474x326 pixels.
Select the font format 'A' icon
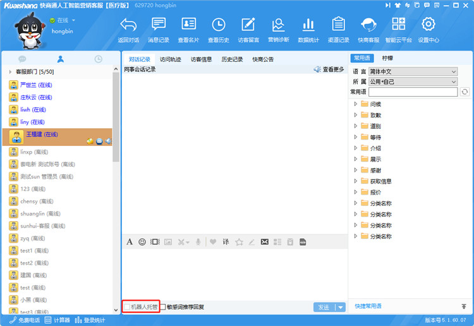[130, 241]
